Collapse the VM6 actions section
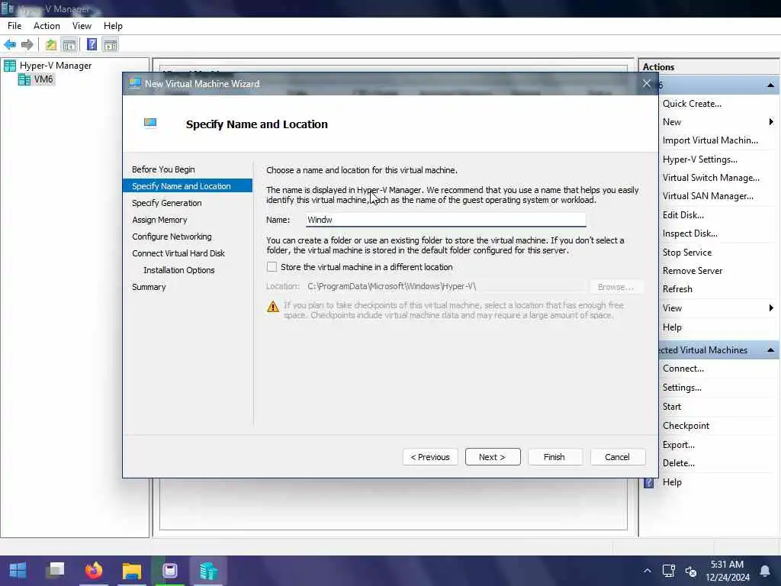Image resolution: width=781 pixels, height=586 pixels. point(770,85)
